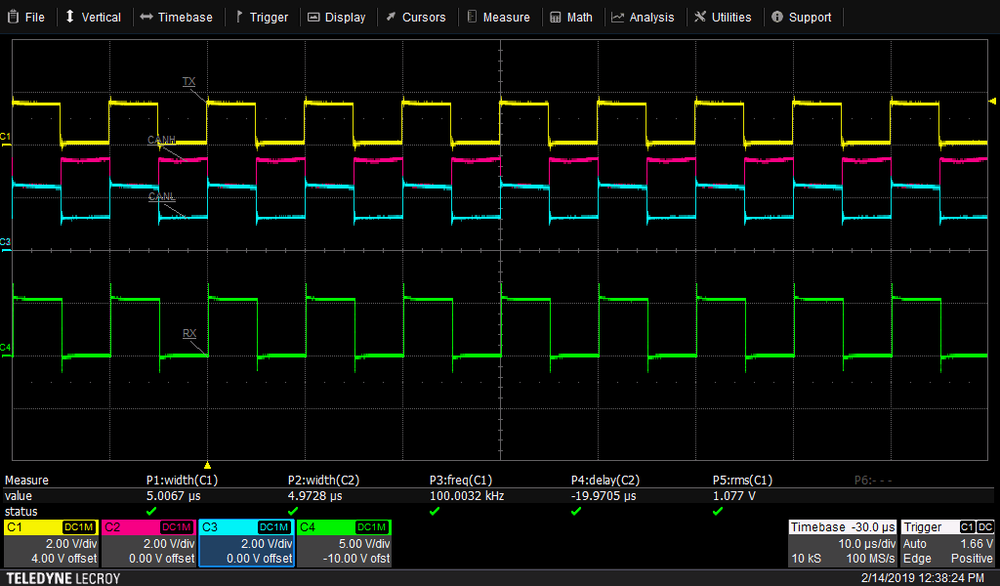Open the C4 channel descriptor box

(x=344, y=543)
